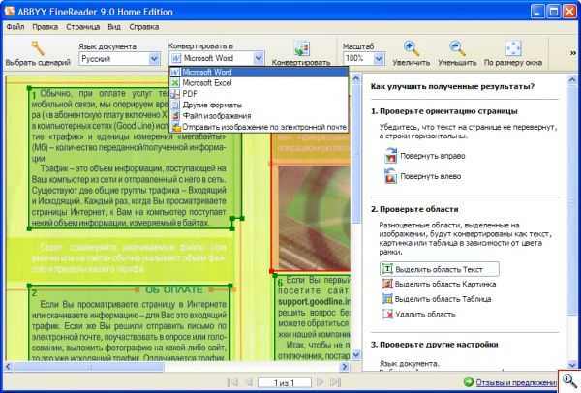Screen dimensions: 581x393
Task: Select Microsoft Excel from the dropdown list
Action: pyautogui.click(x=259, y=83)
